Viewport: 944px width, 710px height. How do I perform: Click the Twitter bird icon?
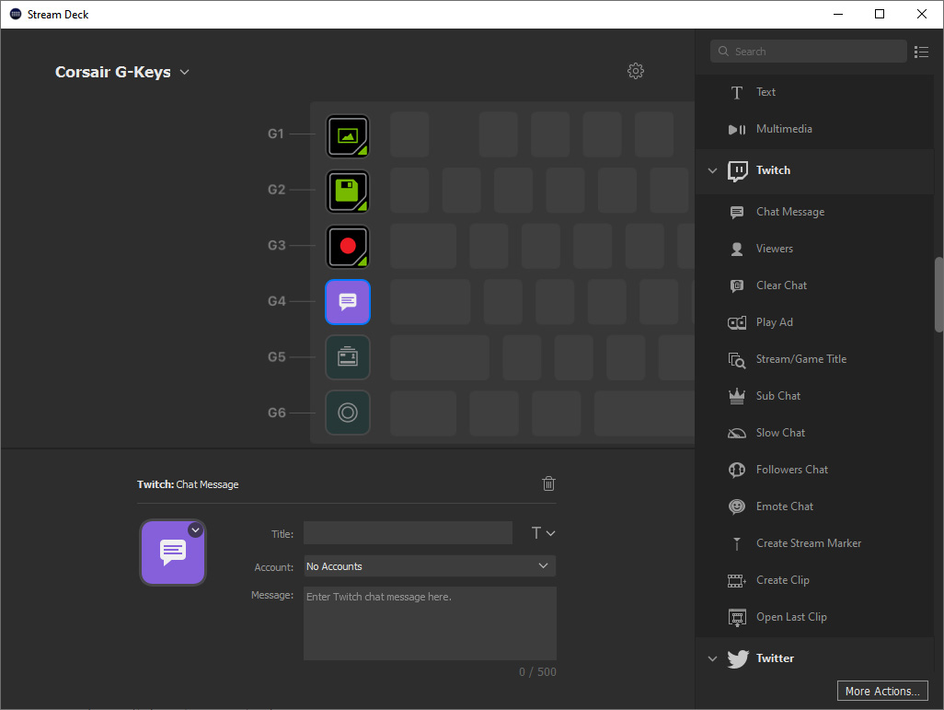click(738, 658)
